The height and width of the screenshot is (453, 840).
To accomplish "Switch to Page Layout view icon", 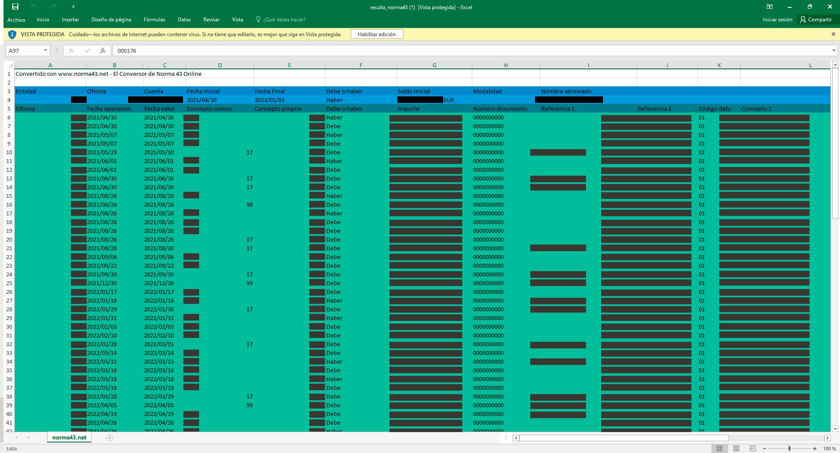I will (736, 448).
